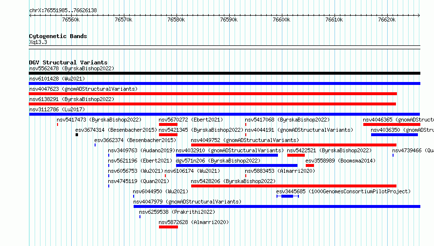Click nsv6056753 (Wu2021) label
The height and width of the screenshot is (246, 434).
136,171
